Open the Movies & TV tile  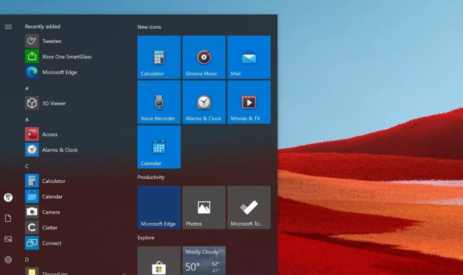coord(249,102)
